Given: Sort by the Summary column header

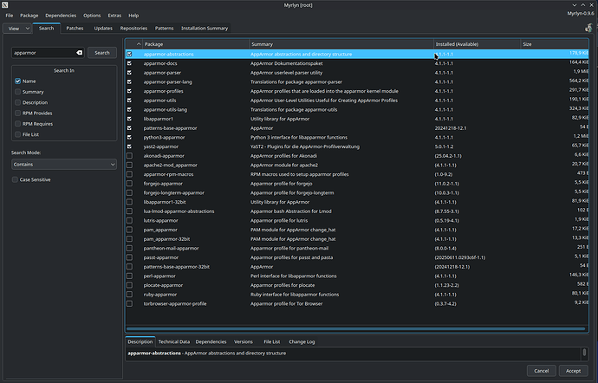Looking at the screenshot, I should [341, 44].
